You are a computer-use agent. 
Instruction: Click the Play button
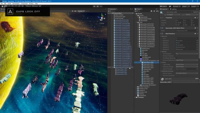tap(94, 6)
